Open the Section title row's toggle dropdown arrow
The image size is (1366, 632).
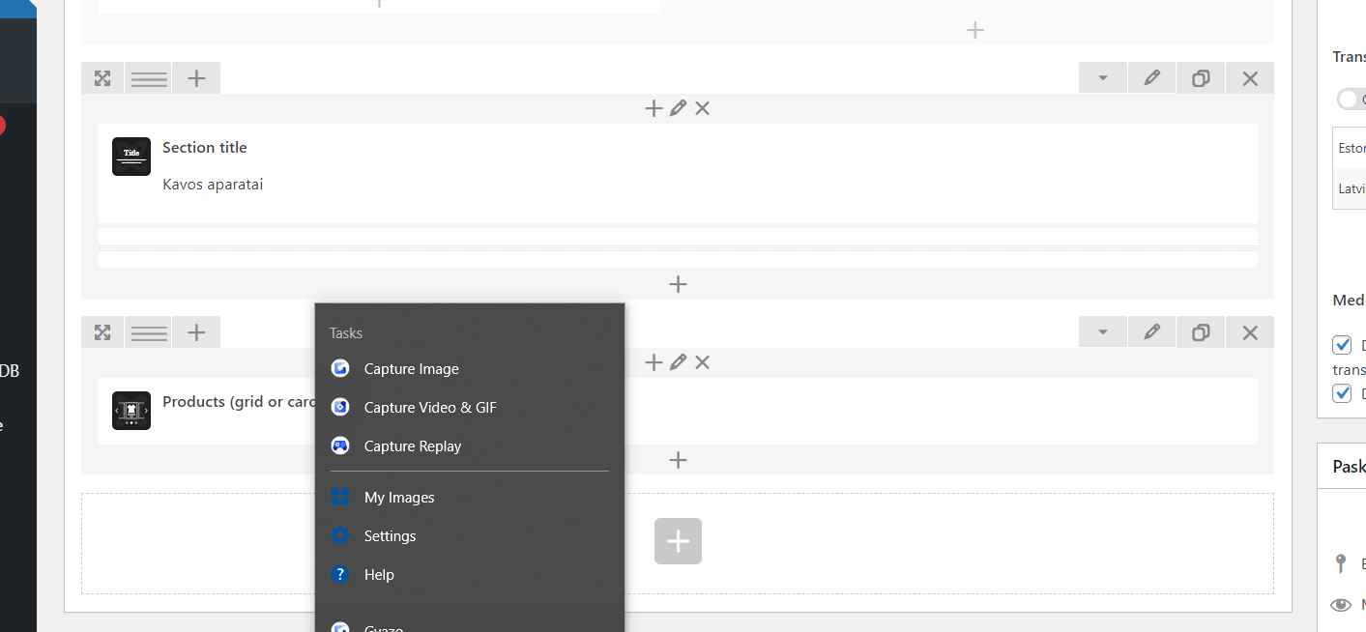[x=1103, y=78]
